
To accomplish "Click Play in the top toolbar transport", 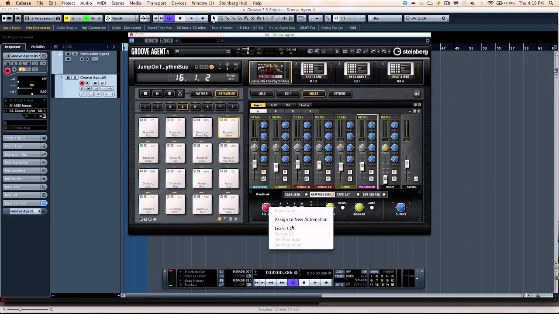I will point(191,18).
